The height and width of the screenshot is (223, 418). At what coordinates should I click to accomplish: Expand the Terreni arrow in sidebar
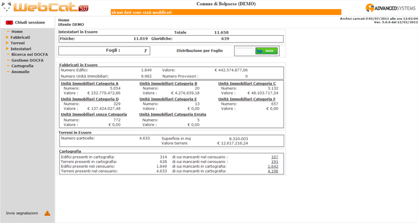[x=7, y=43]
